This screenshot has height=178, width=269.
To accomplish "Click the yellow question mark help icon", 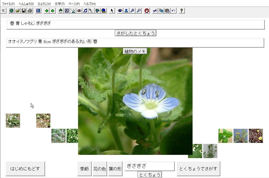I will point(182,11).
